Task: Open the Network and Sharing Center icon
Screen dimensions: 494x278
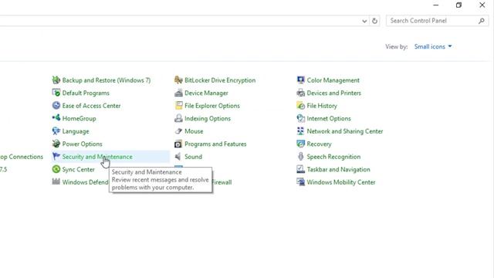Action: click(300, 131)
